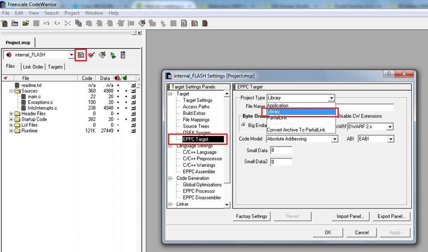This screenshot has height=252, width=428.
Task: Select Access Paths in settings tree
Action: tap(196, 107)
